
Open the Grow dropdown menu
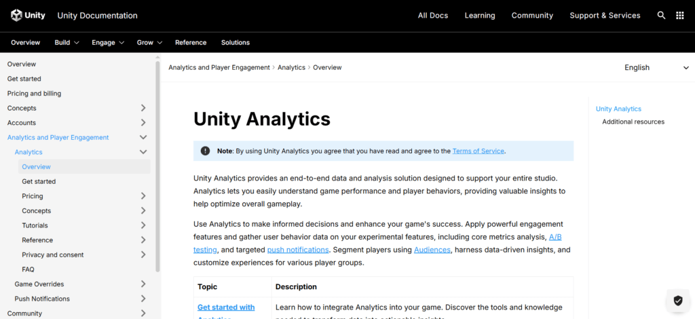coord(150,42)
